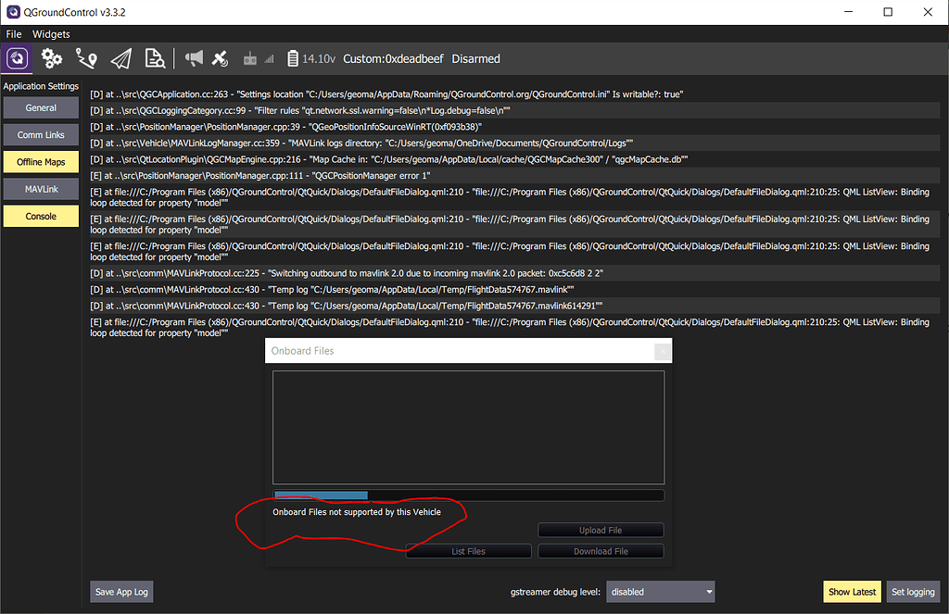Viewport: 949px width, 614px height.
Task: Switch to Fly view paper plane icon
Action: [x=120, y=58]
